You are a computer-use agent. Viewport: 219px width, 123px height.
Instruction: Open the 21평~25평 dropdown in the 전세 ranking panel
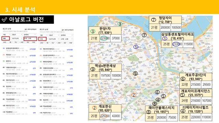point(67,39)
